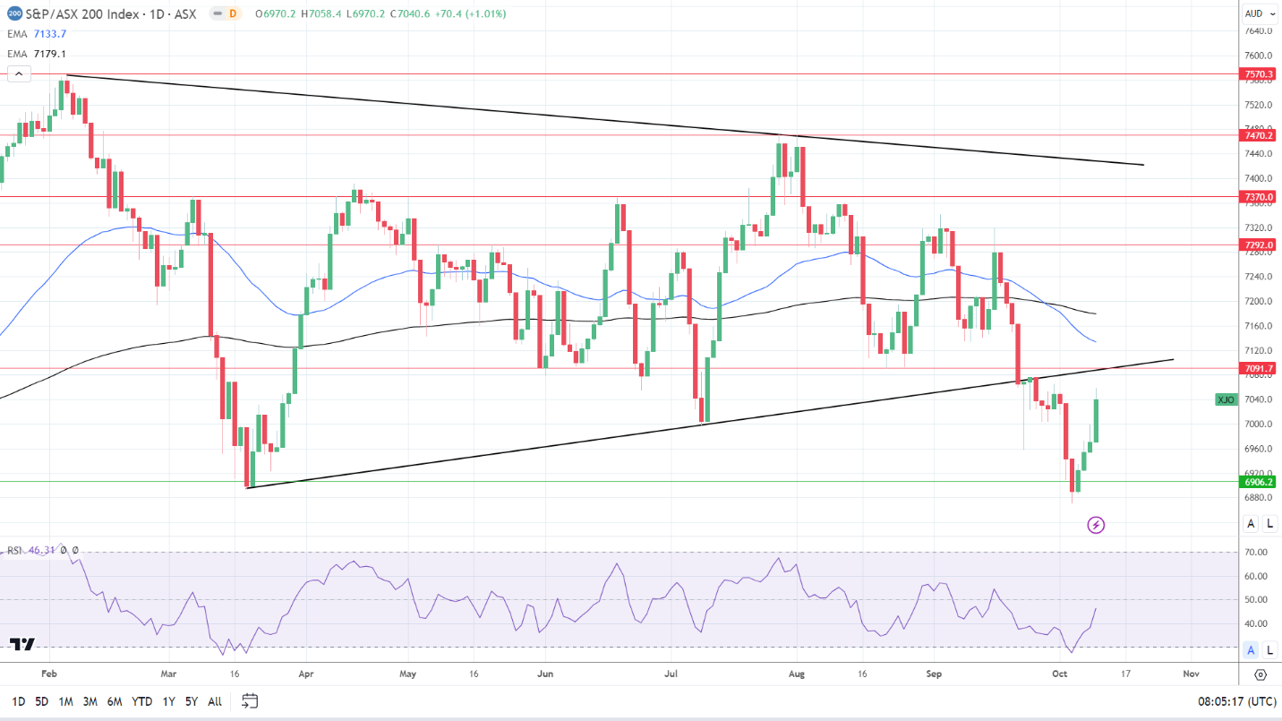Screen dimensions: 1282x721
Task: Open the AUD currency dropdown
Action: pos(1259,13)
